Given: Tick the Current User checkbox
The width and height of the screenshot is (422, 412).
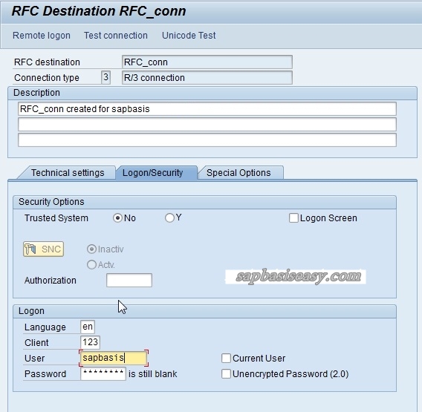Looking at the screenshot, I should point(226,359).
